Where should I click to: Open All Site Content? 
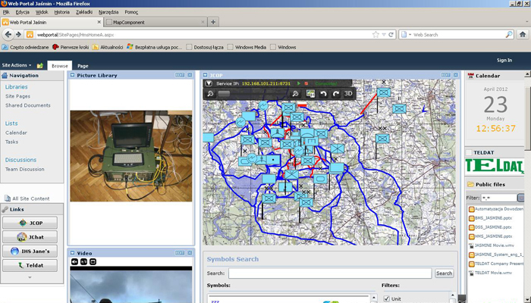(27, 198)
